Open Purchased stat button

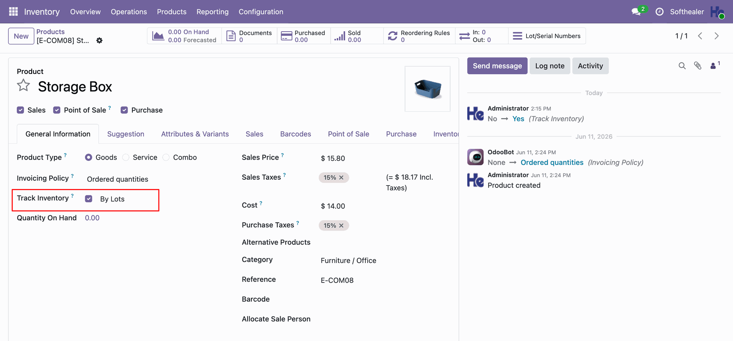point(304,36)
